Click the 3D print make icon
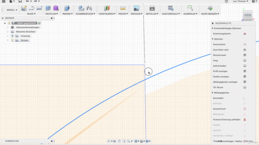The image size is (259, 145). point(152,8)
